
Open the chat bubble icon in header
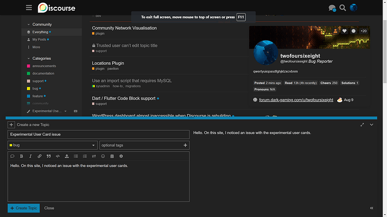click(x=332, y=8)
